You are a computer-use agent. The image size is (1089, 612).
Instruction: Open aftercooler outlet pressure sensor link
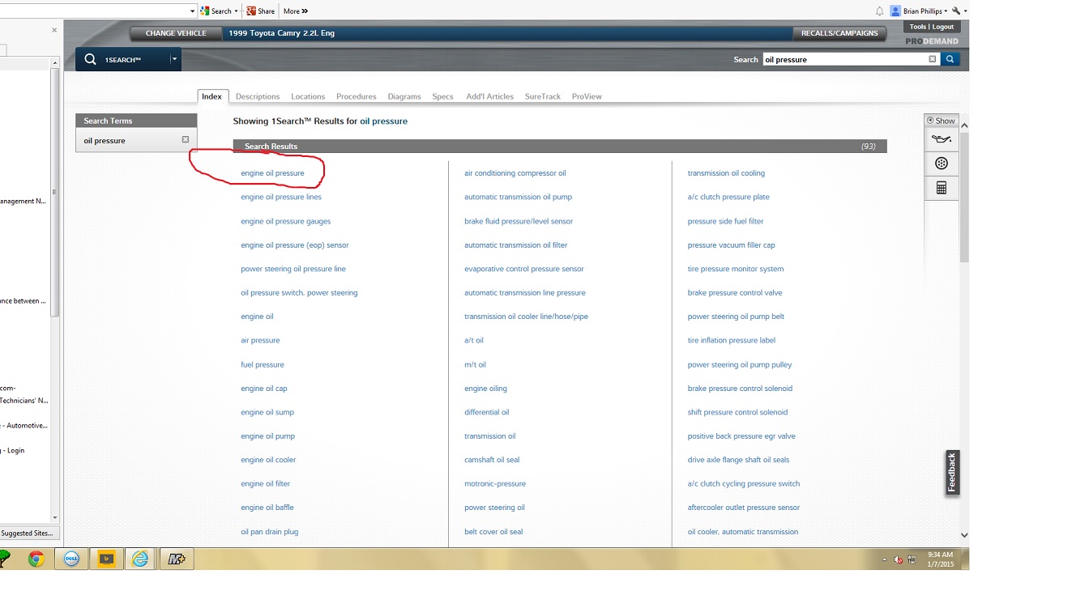pyautogui.click(x=744, y=508)
